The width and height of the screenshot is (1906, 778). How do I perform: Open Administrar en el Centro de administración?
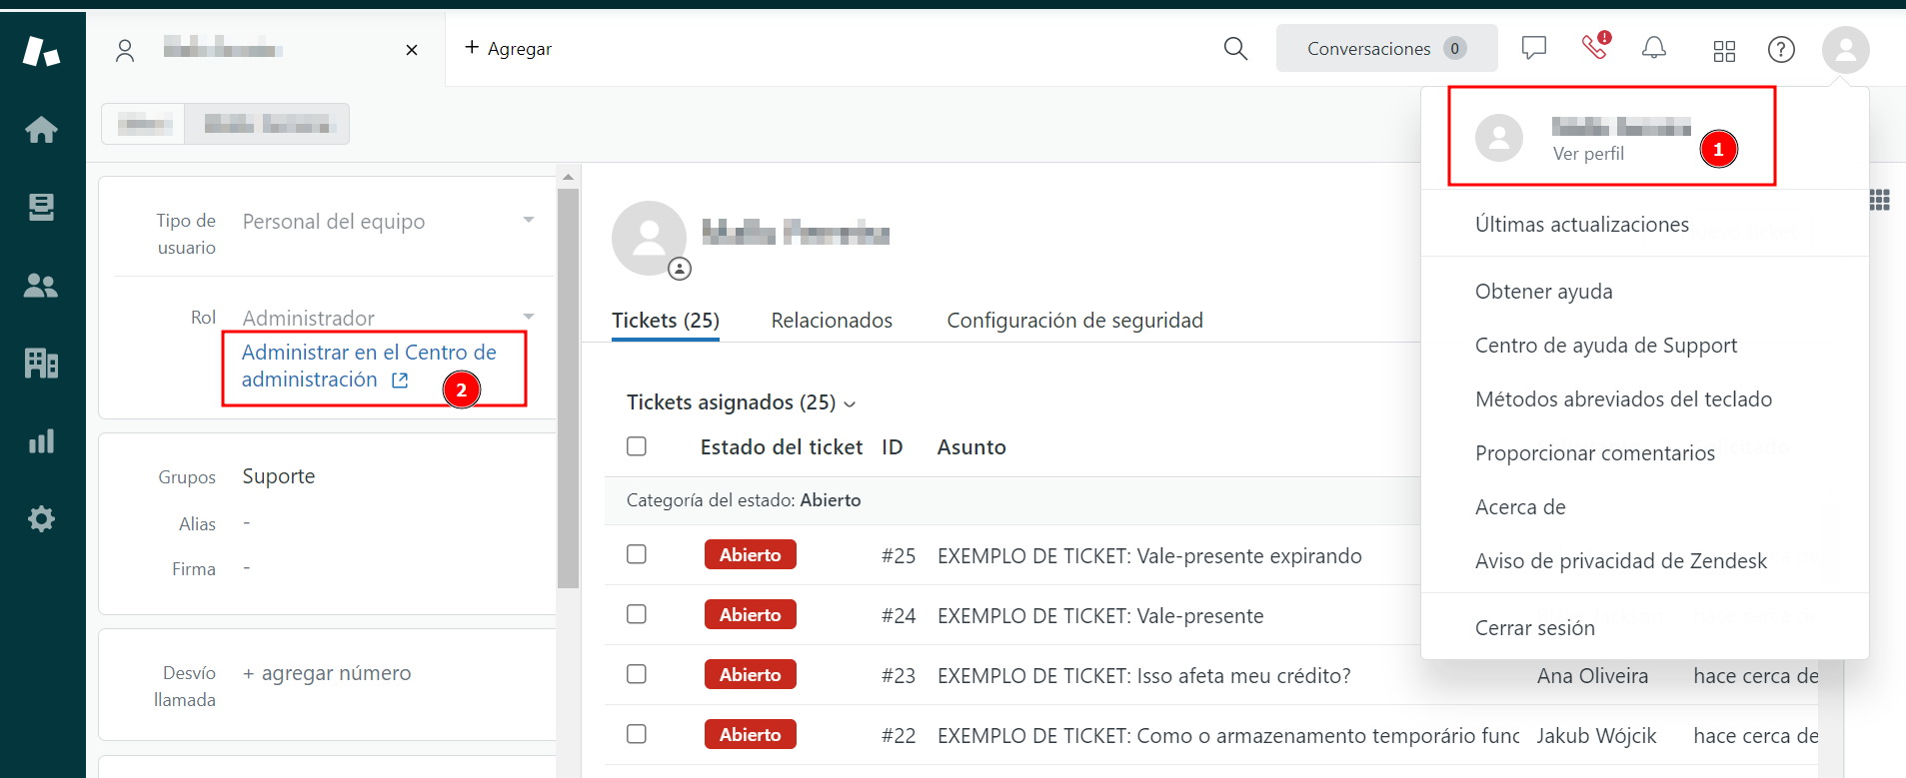point(368,366)
